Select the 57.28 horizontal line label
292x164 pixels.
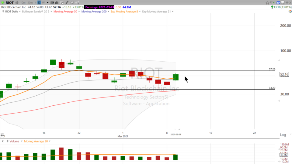click(272, 69)
